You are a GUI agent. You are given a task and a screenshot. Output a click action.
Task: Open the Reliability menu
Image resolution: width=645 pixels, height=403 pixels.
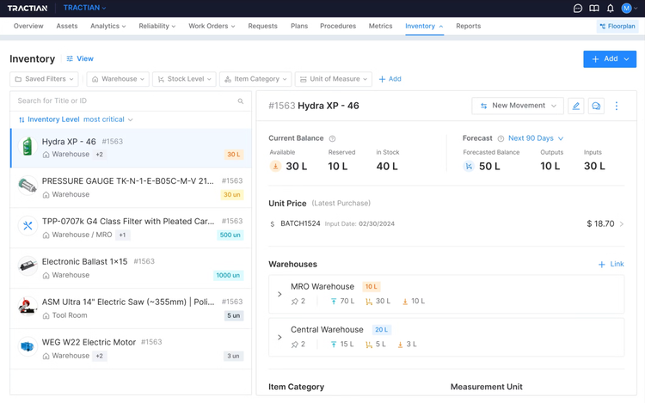click(157, 26)
